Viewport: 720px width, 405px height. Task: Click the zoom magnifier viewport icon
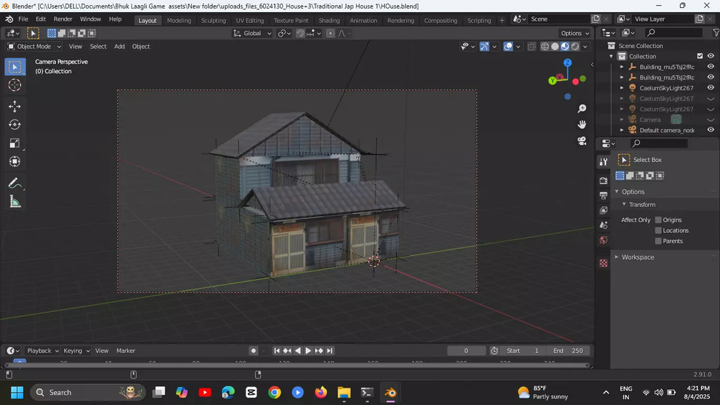582,108
